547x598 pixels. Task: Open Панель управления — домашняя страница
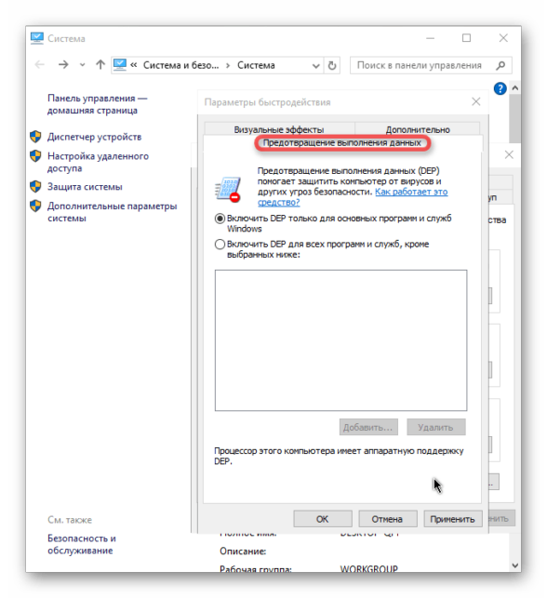pyautogui.click(x=98, y=104)
